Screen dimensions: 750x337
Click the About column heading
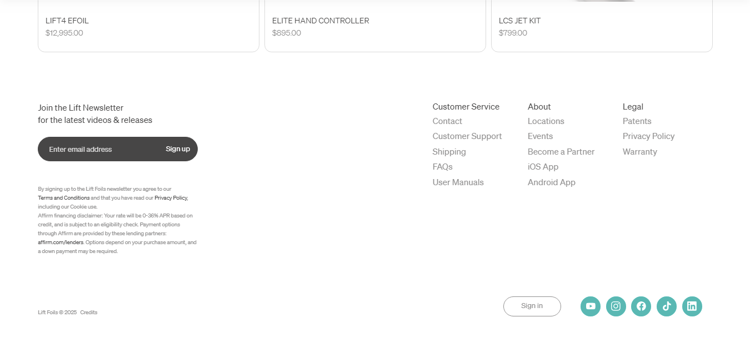coord(539,107)
